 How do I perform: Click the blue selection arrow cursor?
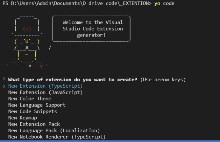pos(4,86)
